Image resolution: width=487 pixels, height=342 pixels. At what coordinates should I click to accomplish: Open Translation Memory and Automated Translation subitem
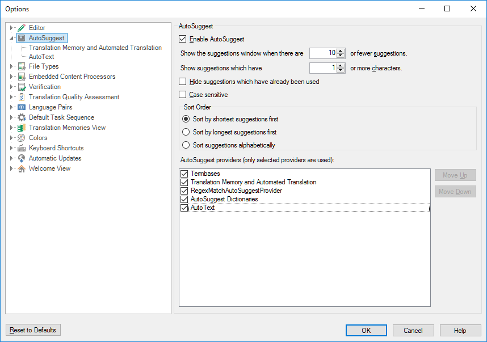[x=95, y=48]
